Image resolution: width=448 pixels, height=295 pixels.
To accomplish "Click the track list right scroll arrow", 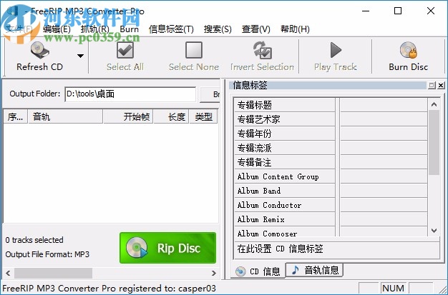I will 214,273.
